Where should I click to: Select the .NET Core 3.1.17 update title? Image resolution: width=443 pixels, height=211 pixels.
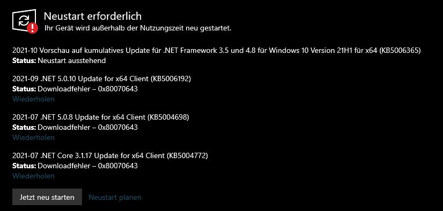(x=110, y=155)
